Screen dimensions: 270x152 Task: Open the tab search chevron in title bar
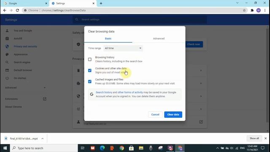(237, 3)
